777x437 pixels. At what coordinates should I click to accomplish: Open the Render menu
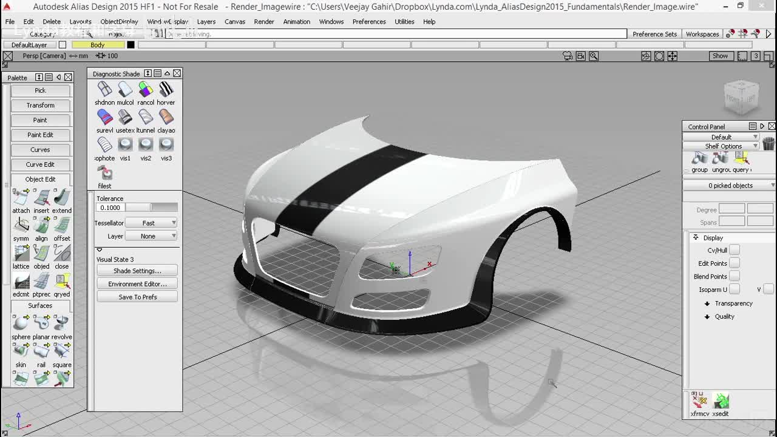(264, 21)
